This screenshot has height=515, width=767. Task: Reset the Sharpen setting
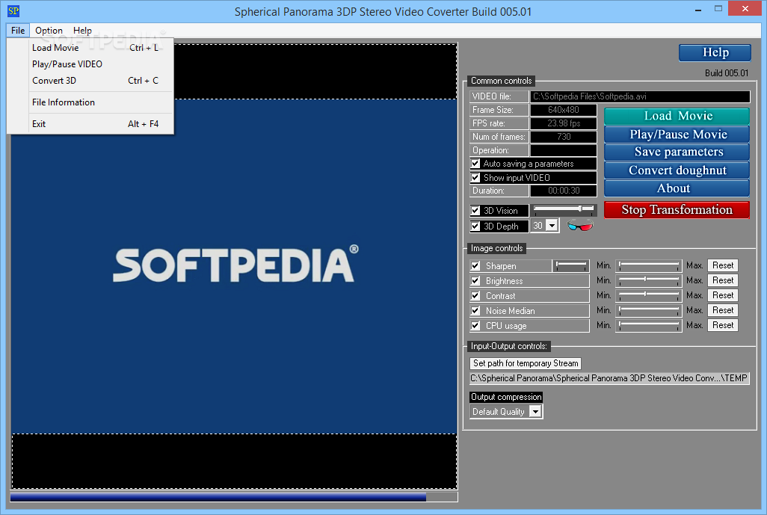click(722, 265)
